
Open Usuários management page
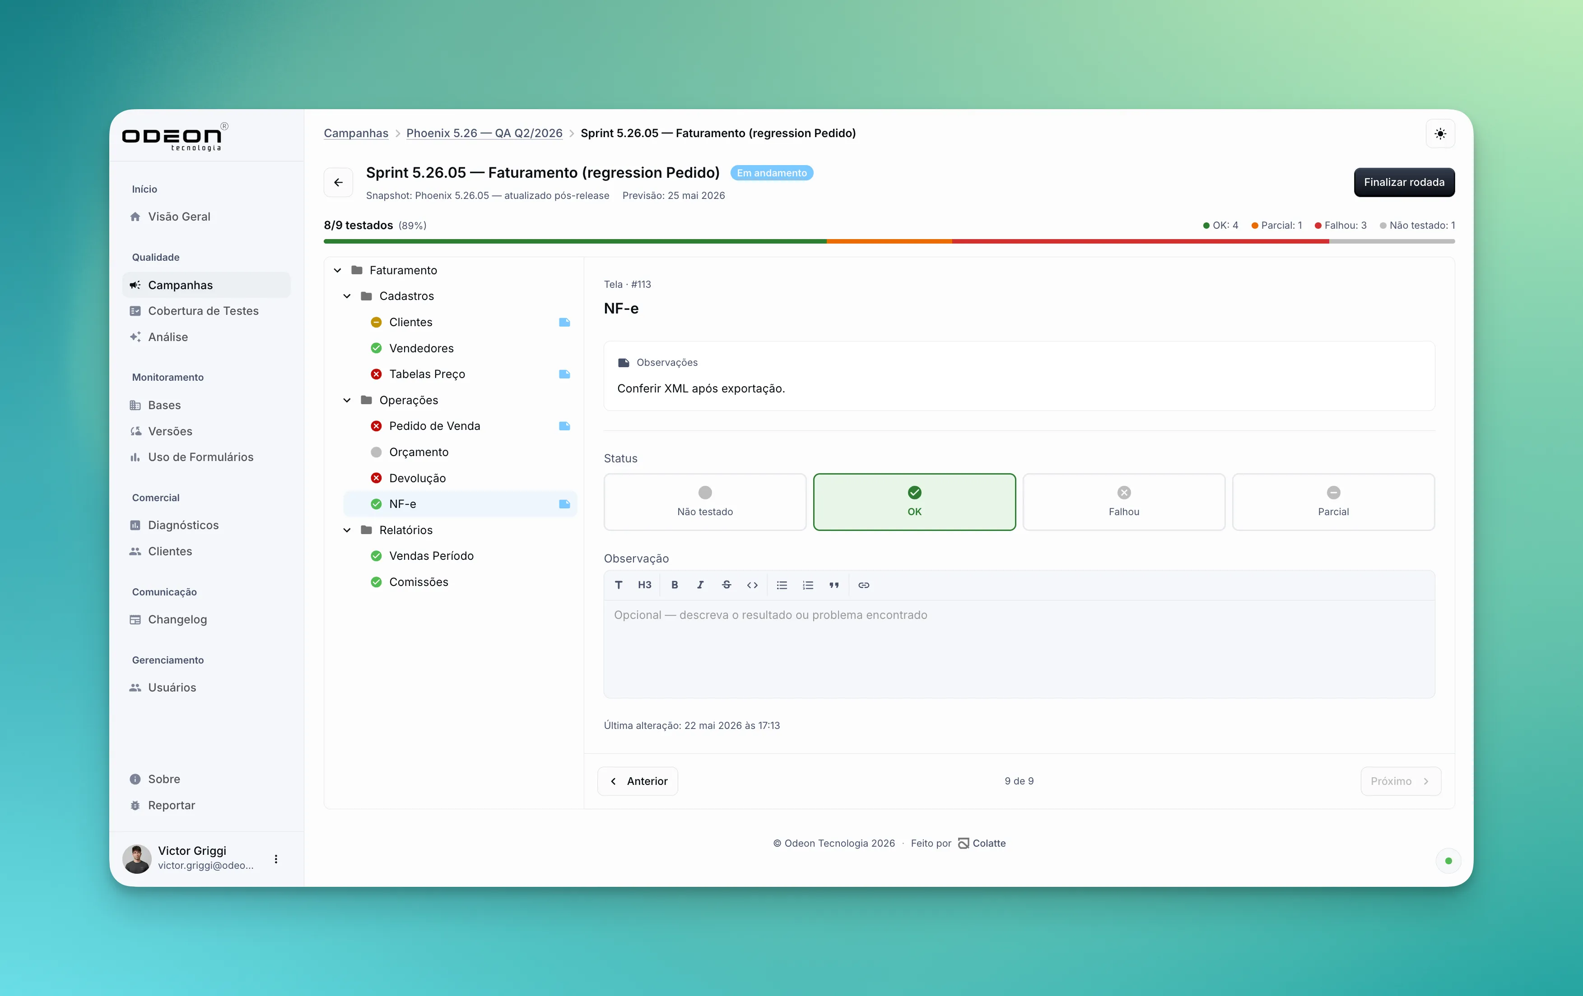[206, 687]
